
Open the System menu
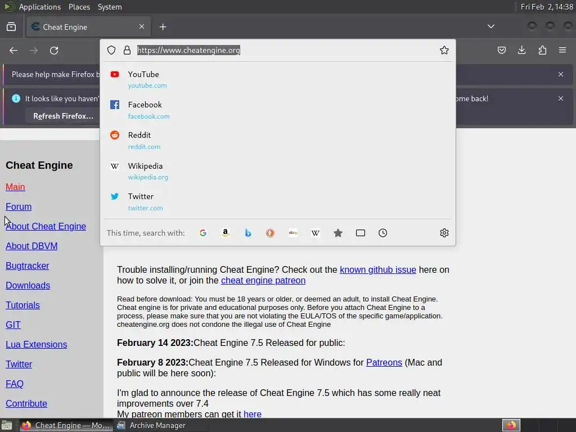tap(110, 7)
